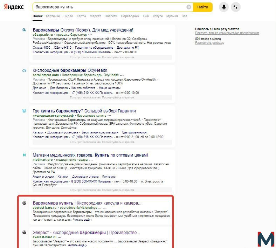The image size is (276, 248).
Task: Open Oxysys 4500 sitelink
Action: point(41,48)
